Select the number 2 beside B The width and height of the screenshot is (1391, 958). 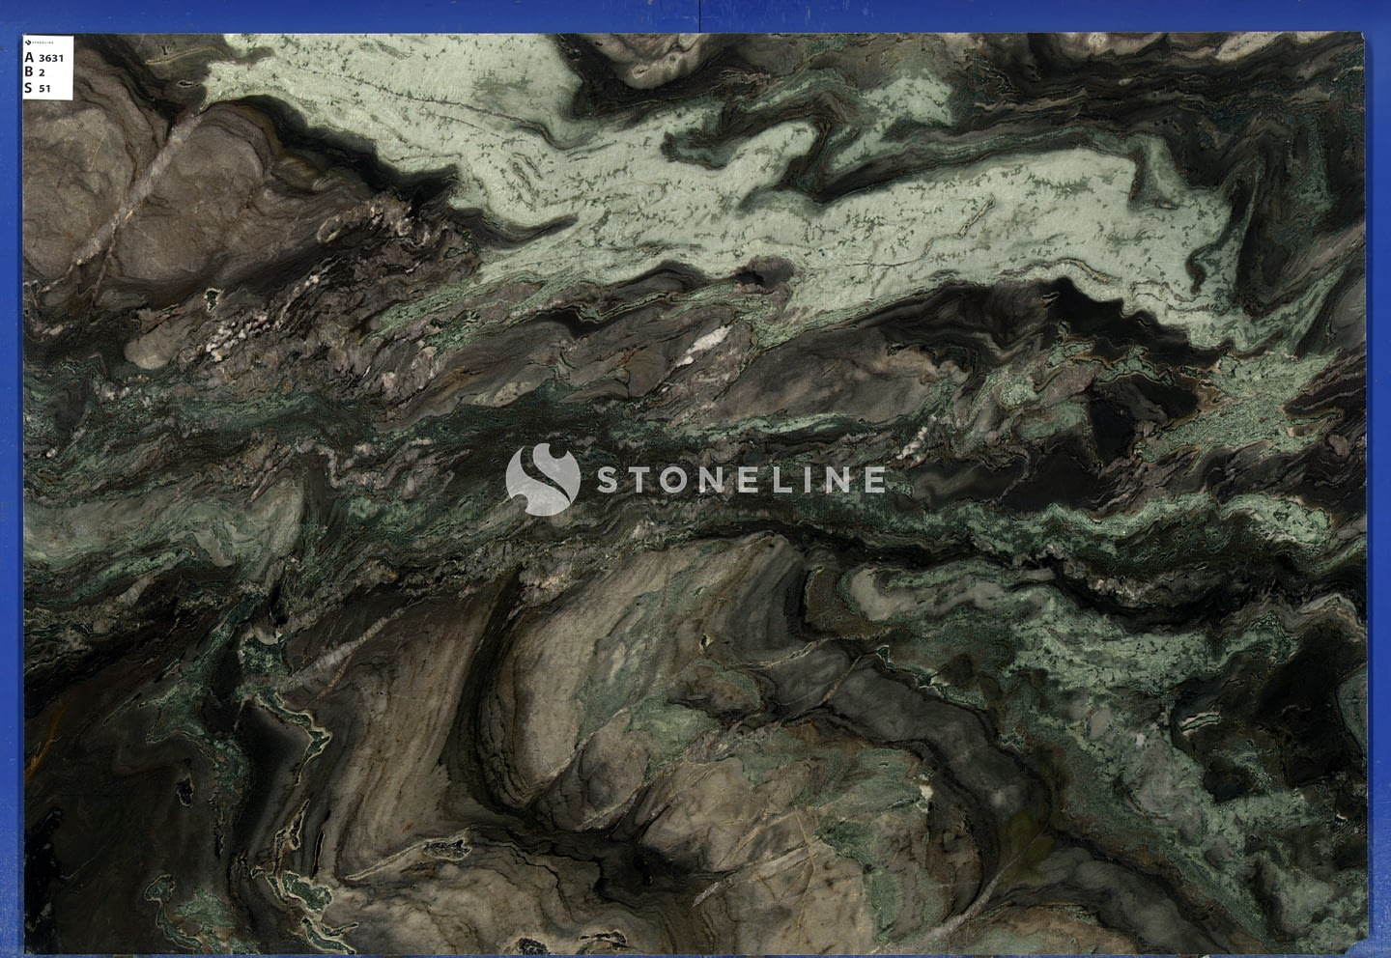[43, 73]
